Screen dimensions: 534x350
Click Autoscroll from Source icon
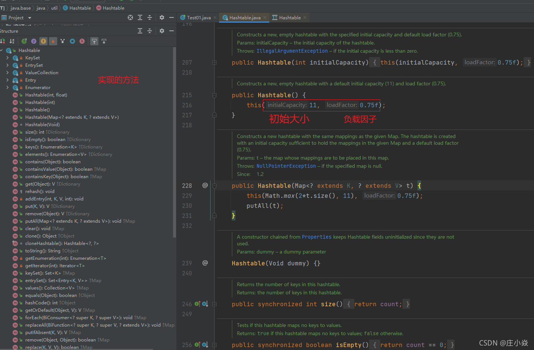(104, 41)
